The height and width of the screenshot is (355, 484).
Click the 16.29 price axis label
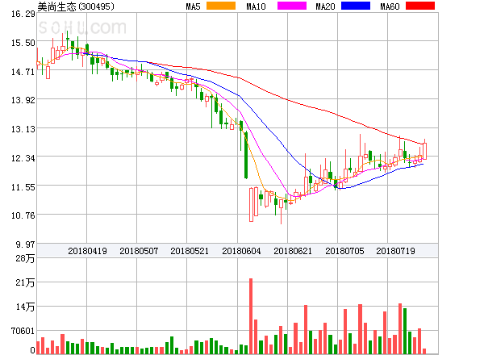[23, 14]
